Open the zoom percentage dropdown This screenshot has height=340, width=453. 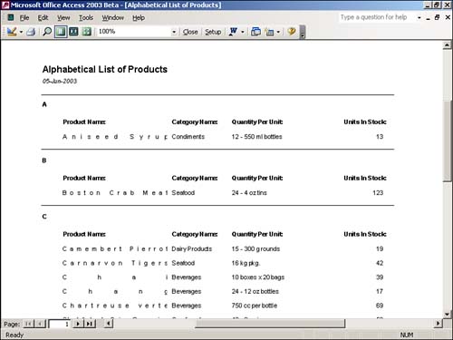[174, 32]
